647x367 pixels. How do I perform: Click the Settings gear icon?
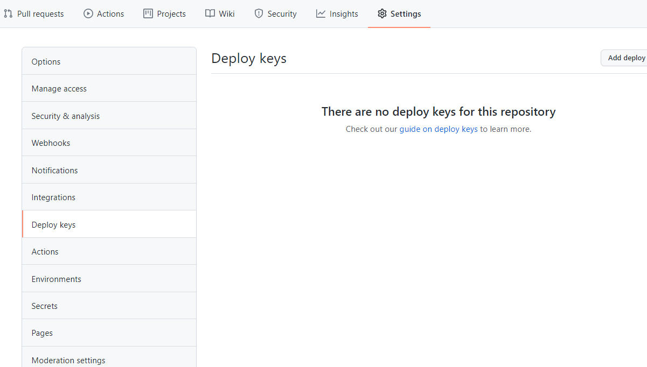(382, 13)
